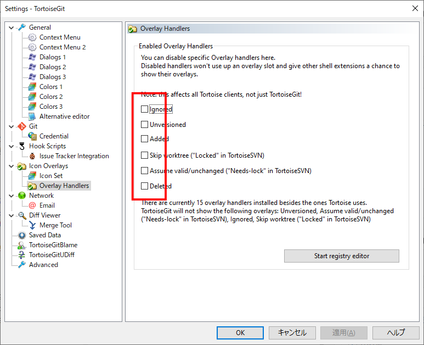Click the Context Menu 2 gear icon
This screenshot has height=345, width=424.
[32, 47]
